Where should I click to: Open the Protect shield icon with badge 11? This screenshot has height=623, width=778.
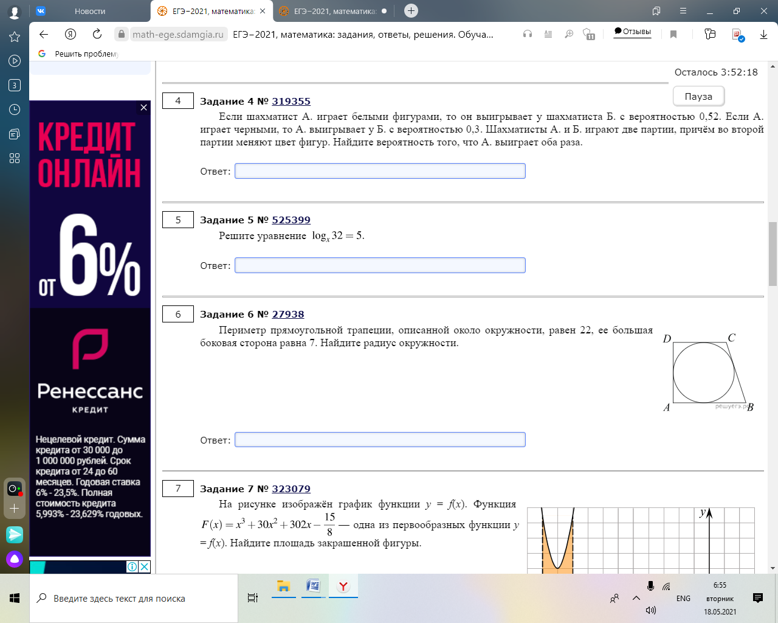point(588,35)
